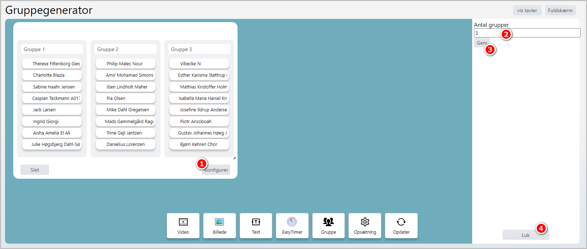Edit the Gruppe 3 title field
Viewport: 587px width, 249px height.
199,49
